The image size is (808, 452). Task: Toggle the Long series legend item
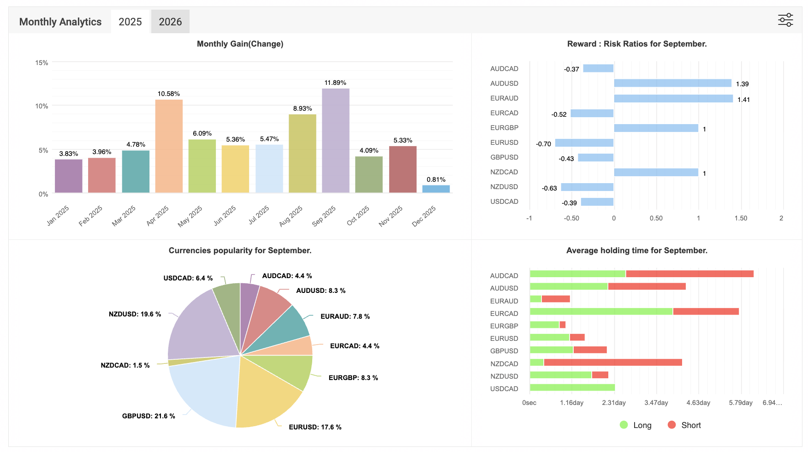click(x=636, y=425)
